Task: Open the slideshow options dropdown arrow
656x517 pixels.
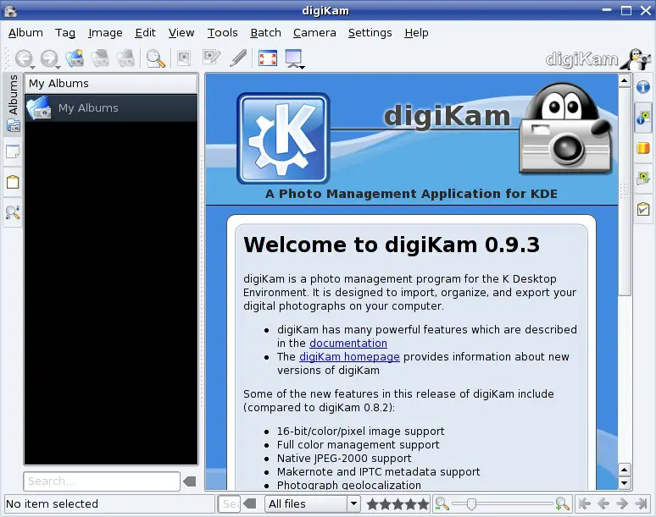Action: [x=302, y=67]
